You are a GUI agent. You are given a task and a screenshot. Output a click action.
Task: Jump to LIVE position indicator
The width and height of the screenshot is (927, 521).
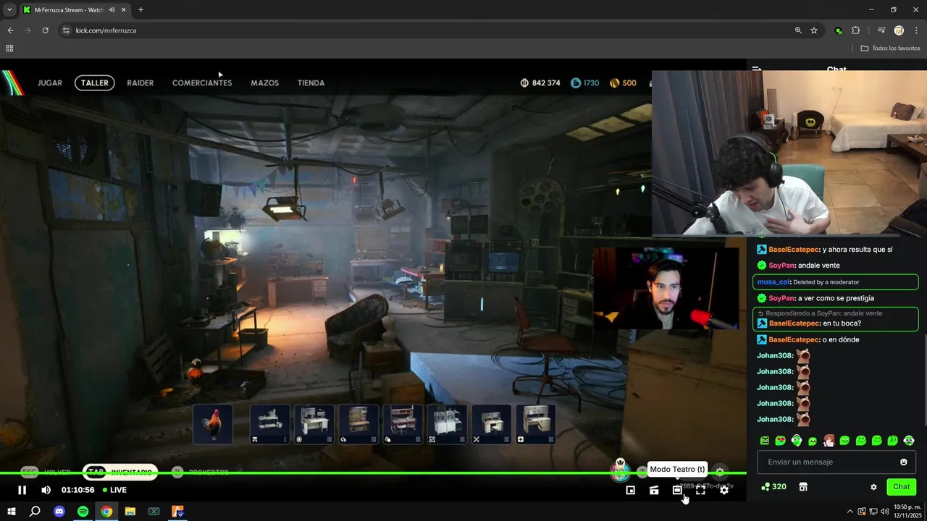click(x=114, y=490)
